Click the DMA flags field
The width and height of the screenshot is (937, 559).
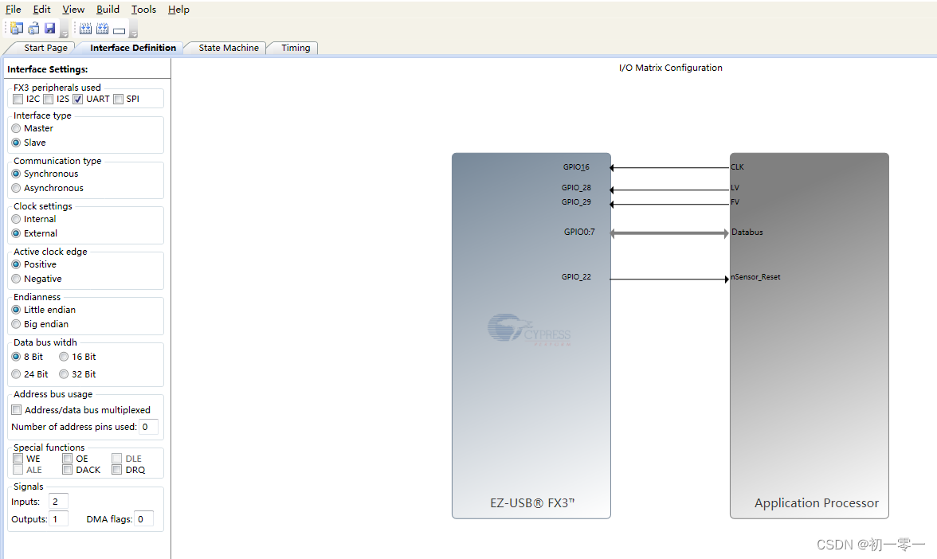tap(144, 519)
